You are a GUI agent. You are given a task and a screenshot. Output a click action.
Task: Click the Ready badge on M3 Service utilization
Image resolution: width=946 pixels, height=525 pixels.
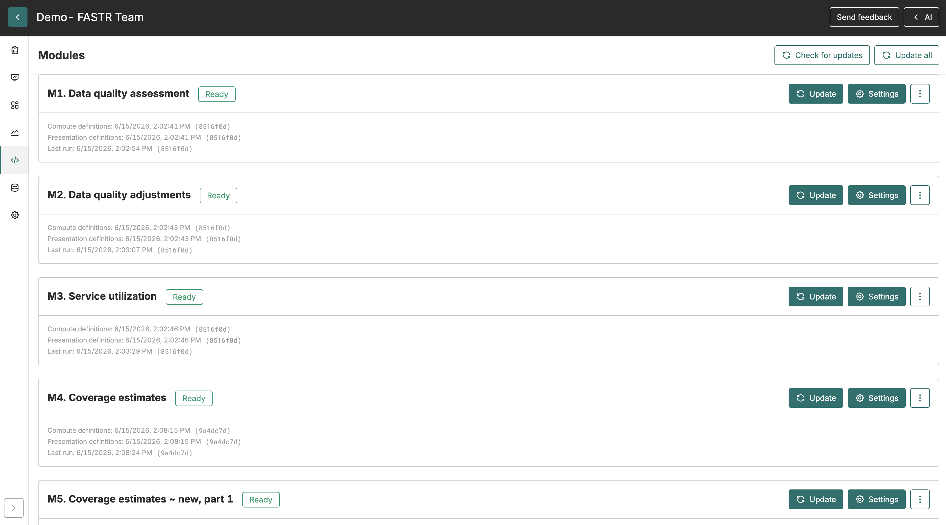coord(184,297)
